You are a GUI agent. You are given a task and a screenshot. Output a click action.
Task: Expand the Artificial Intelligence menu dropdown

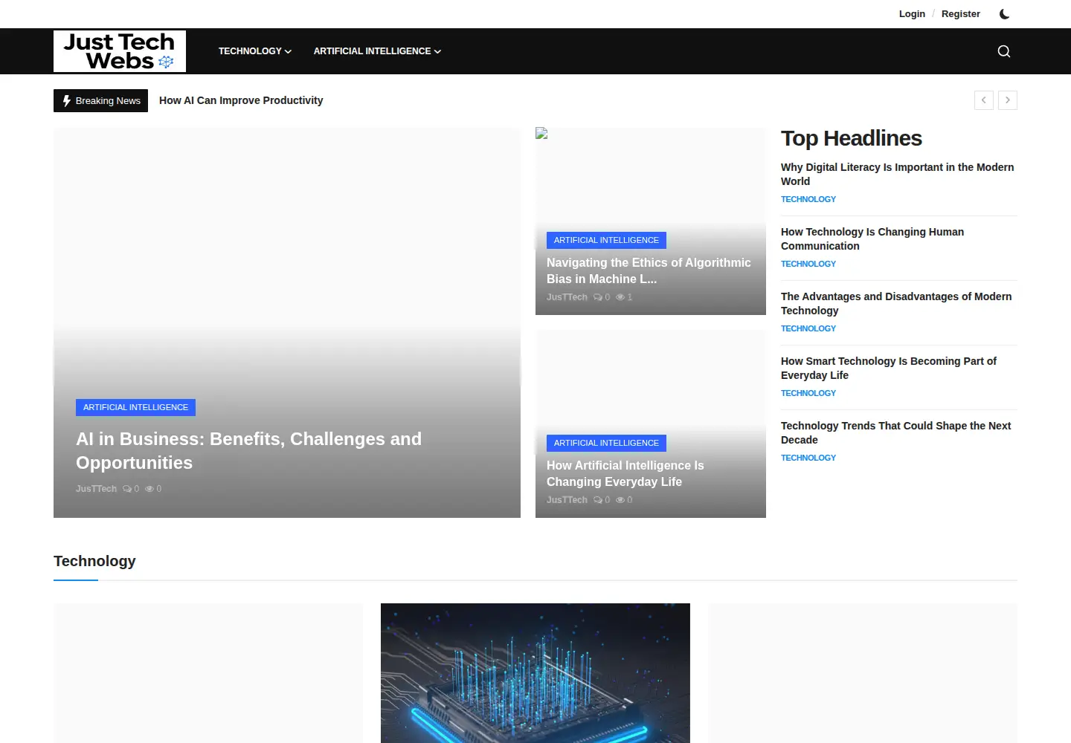click(377, 51)
